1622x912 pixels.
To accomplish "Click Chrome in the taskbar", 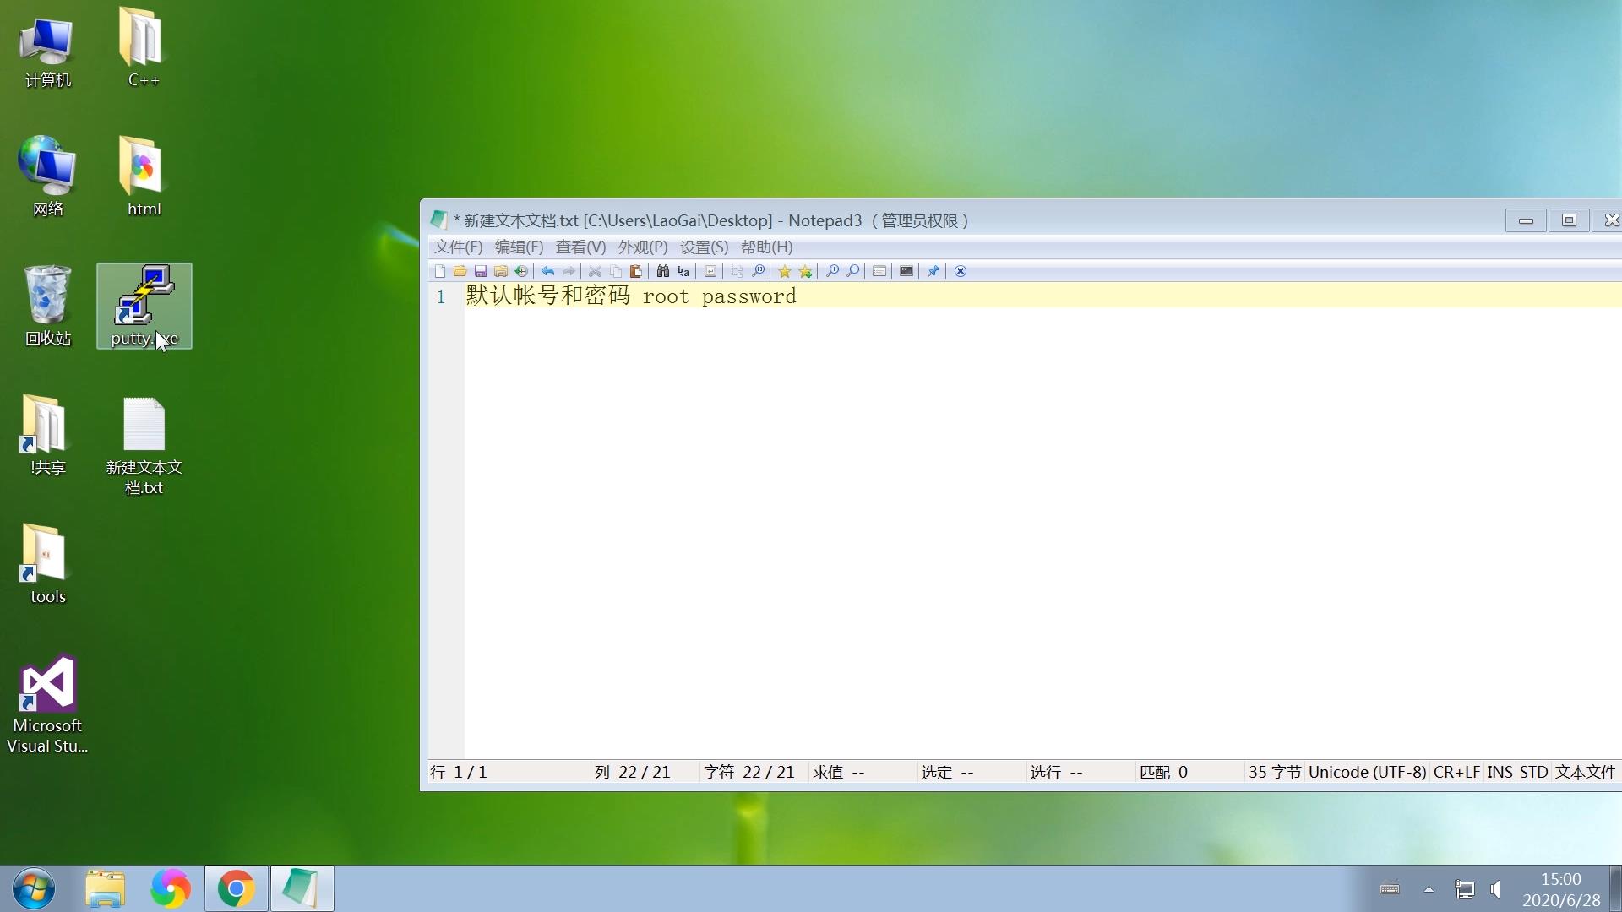I will [236, 888].
